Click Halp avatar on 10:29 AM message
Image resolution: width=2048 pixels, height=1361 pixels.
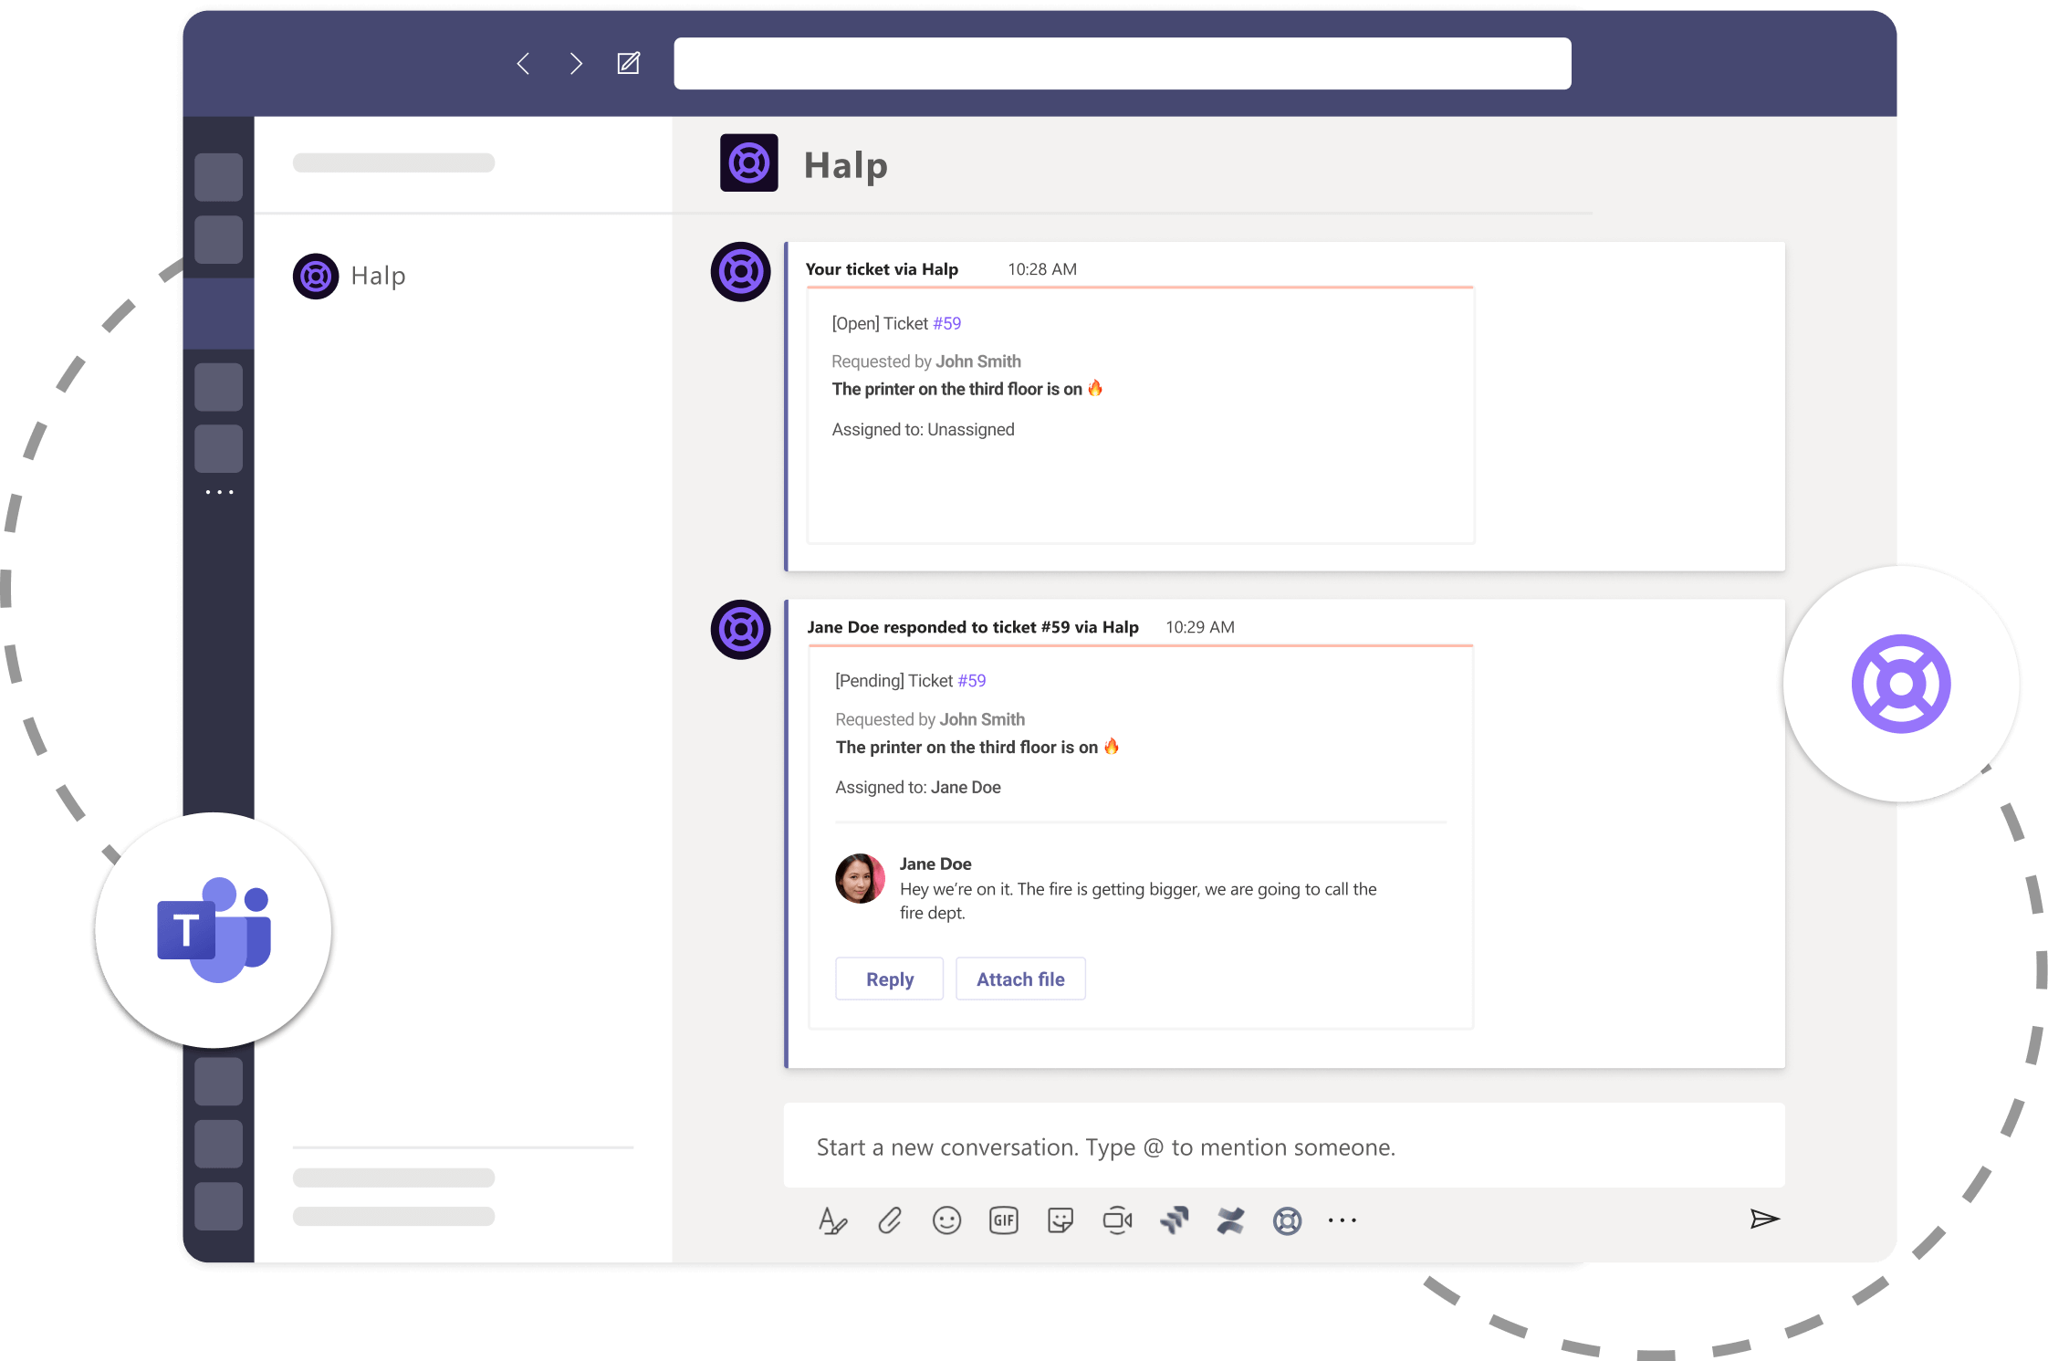741,630
